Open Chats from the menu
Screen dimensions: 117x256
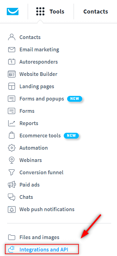[26, 197]
